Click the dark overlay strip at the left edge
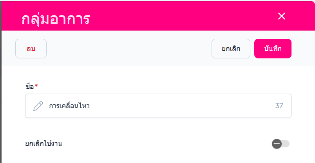 point(1,98)
